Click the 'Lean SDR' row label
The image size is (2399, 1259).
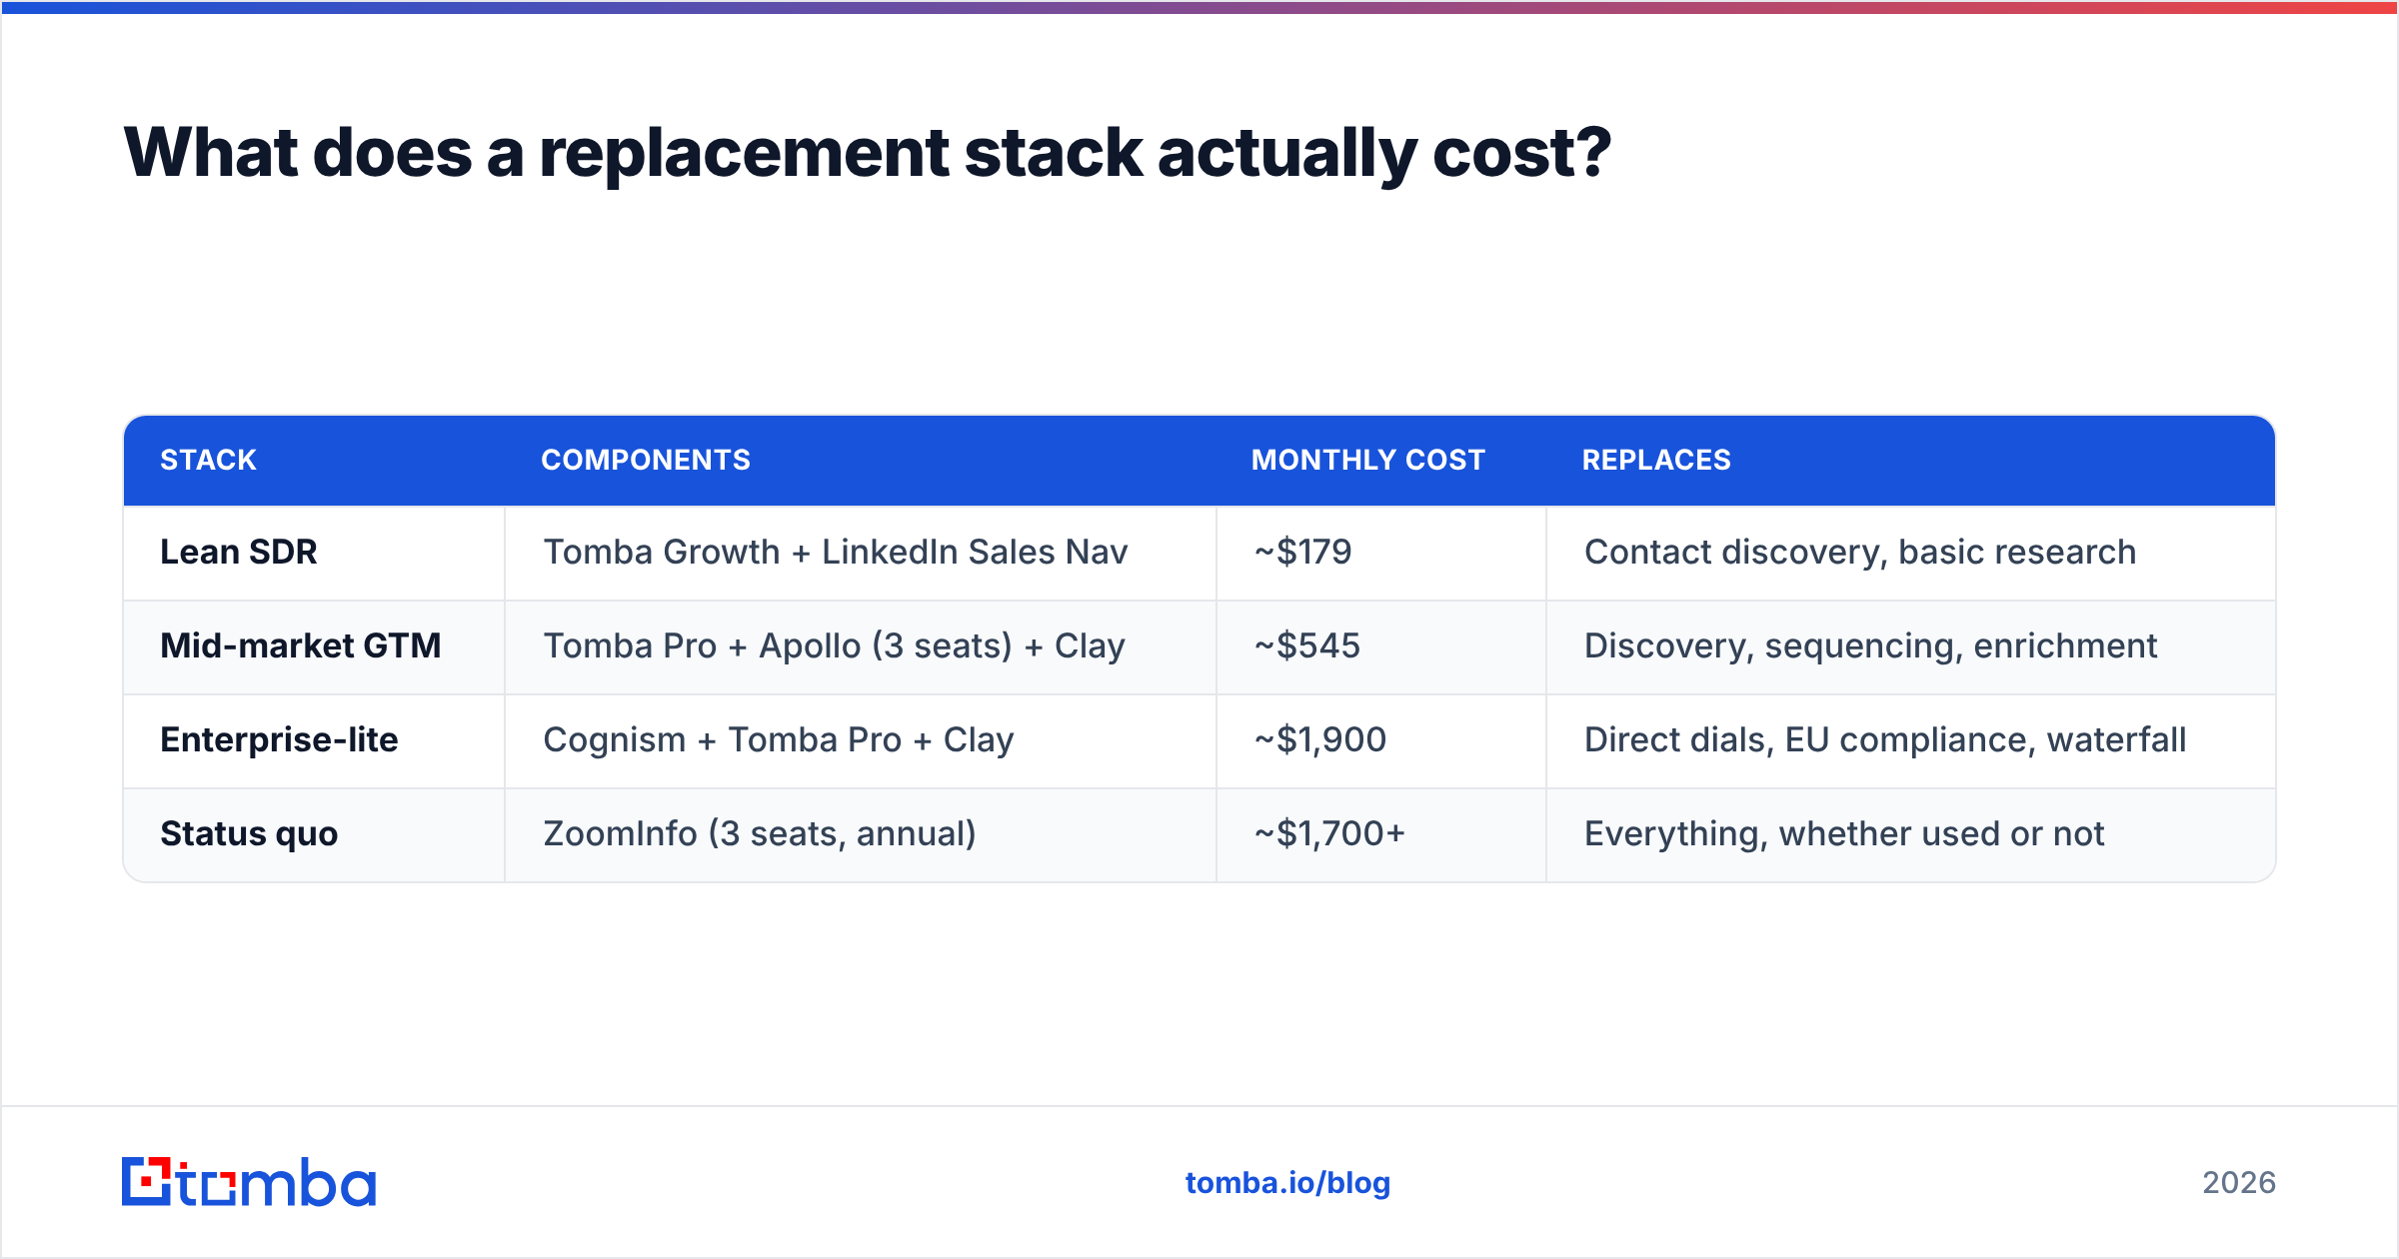239,552
